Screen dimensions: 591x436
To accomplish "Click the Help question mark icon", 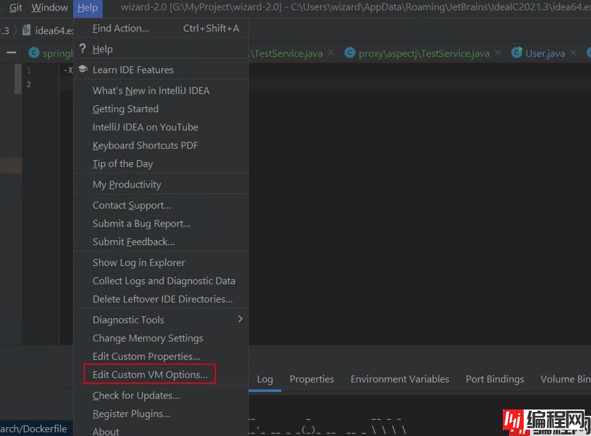I will [82, 49].
